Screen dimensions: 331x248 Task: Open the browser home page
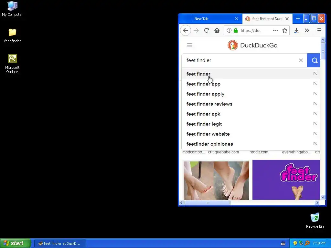217,31
